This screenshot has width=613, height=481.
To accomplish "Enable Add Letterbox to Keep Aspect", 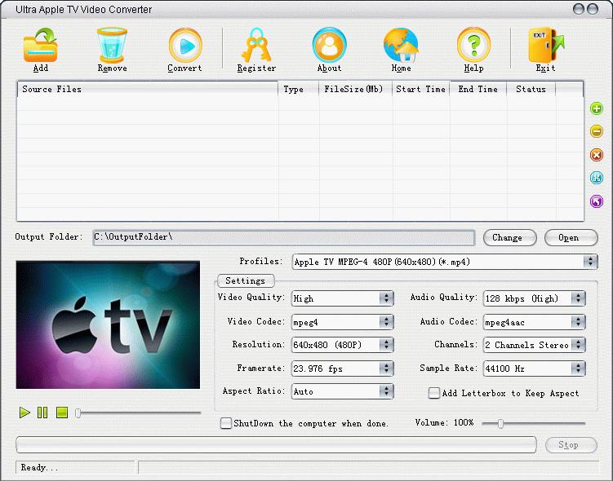I will [x=434, y=393].
